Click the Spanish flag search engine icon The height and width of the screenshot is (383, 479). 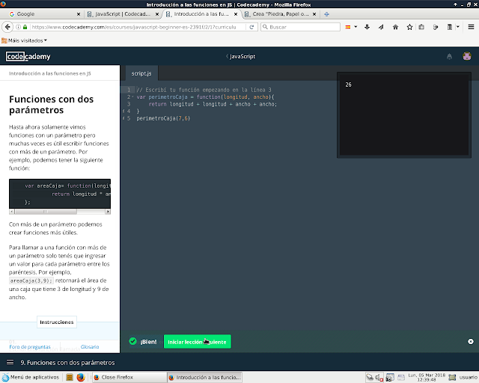click(x=347, y=27)
